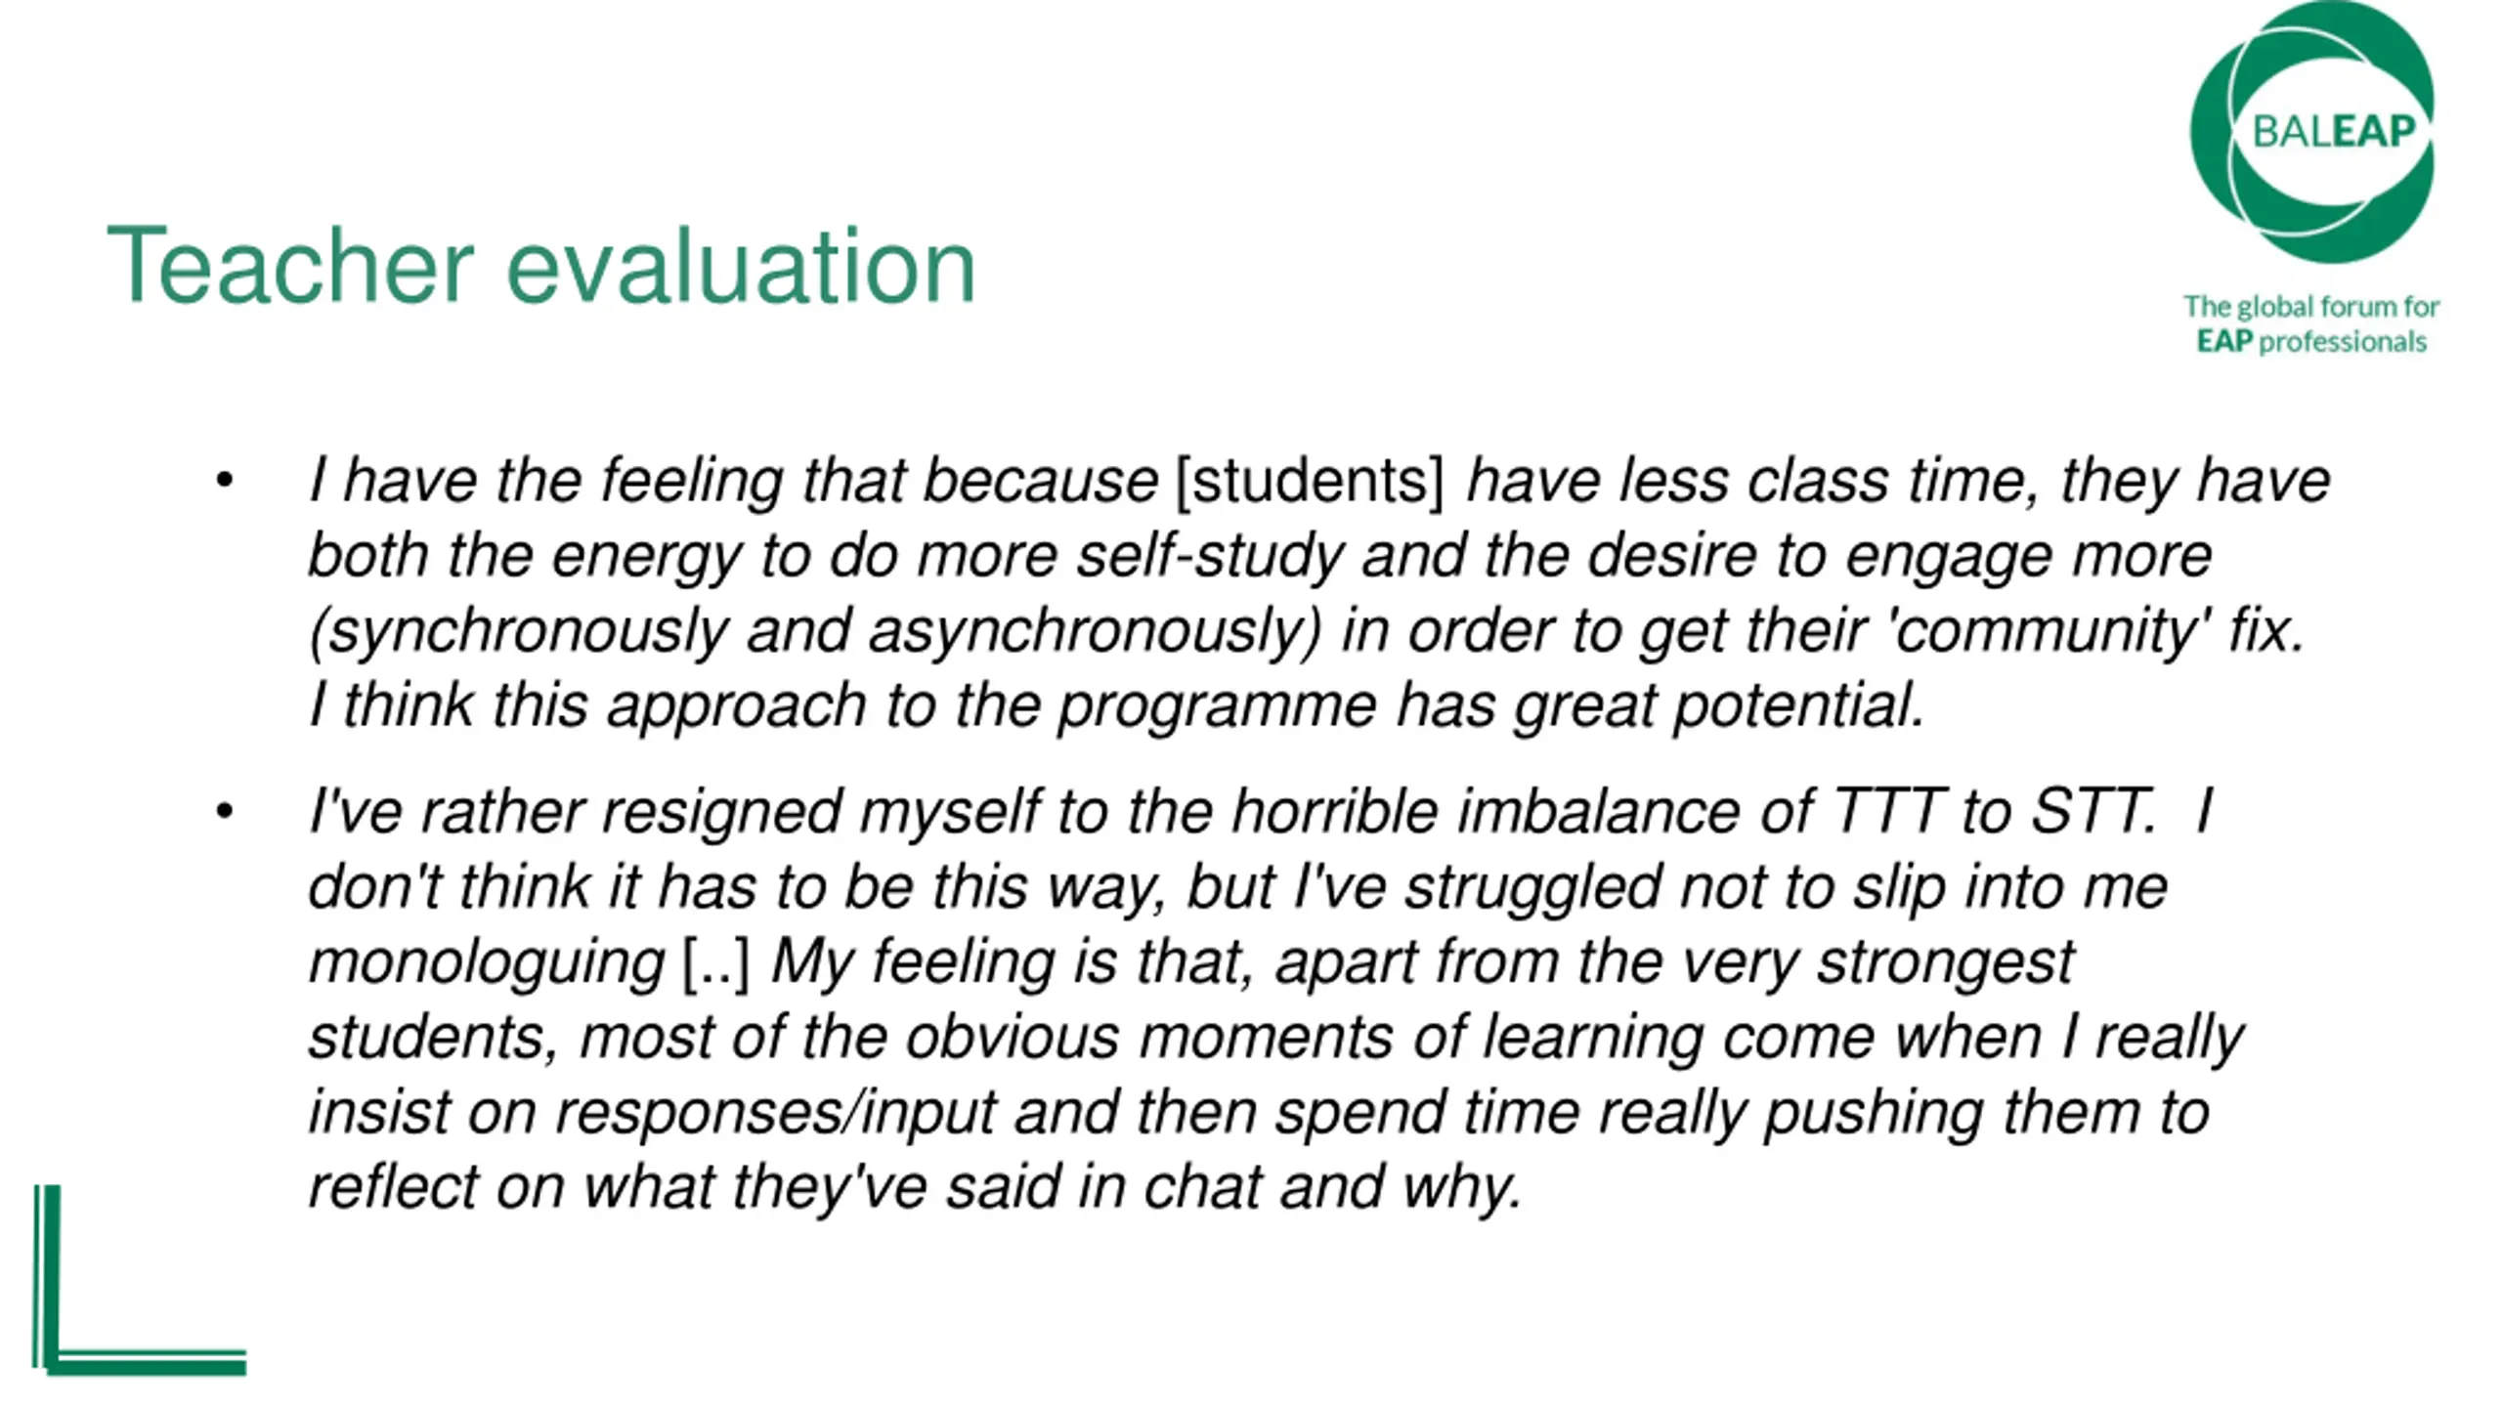2502x1407 pixels.
Task: Click '(synchronously' in the first quote
Action: (518, 630)
